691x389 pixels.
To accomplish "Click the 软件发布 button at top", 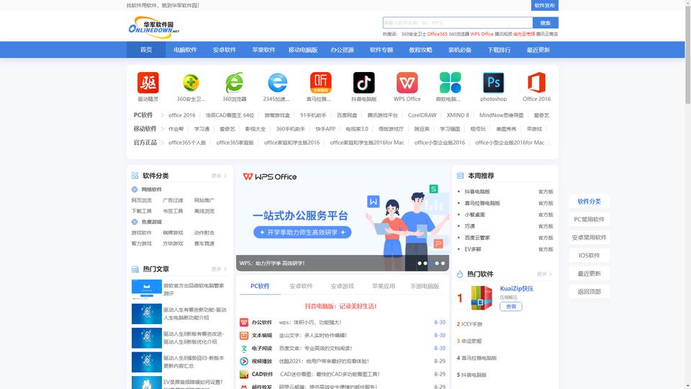I will (545, 5).
